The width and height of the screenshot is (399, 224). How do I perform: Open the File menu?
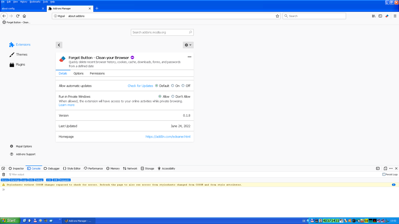(3, 2)
